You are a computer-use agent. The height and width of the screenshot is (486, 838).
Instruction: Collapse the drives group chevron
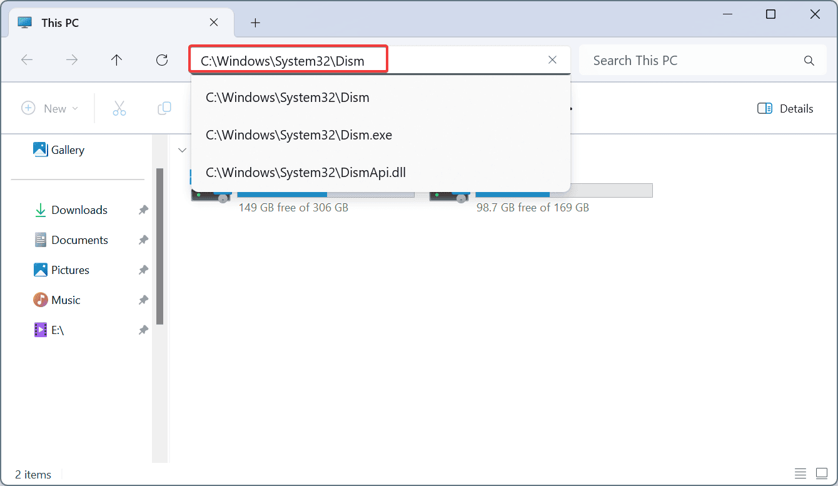click(x=183, y=150)
